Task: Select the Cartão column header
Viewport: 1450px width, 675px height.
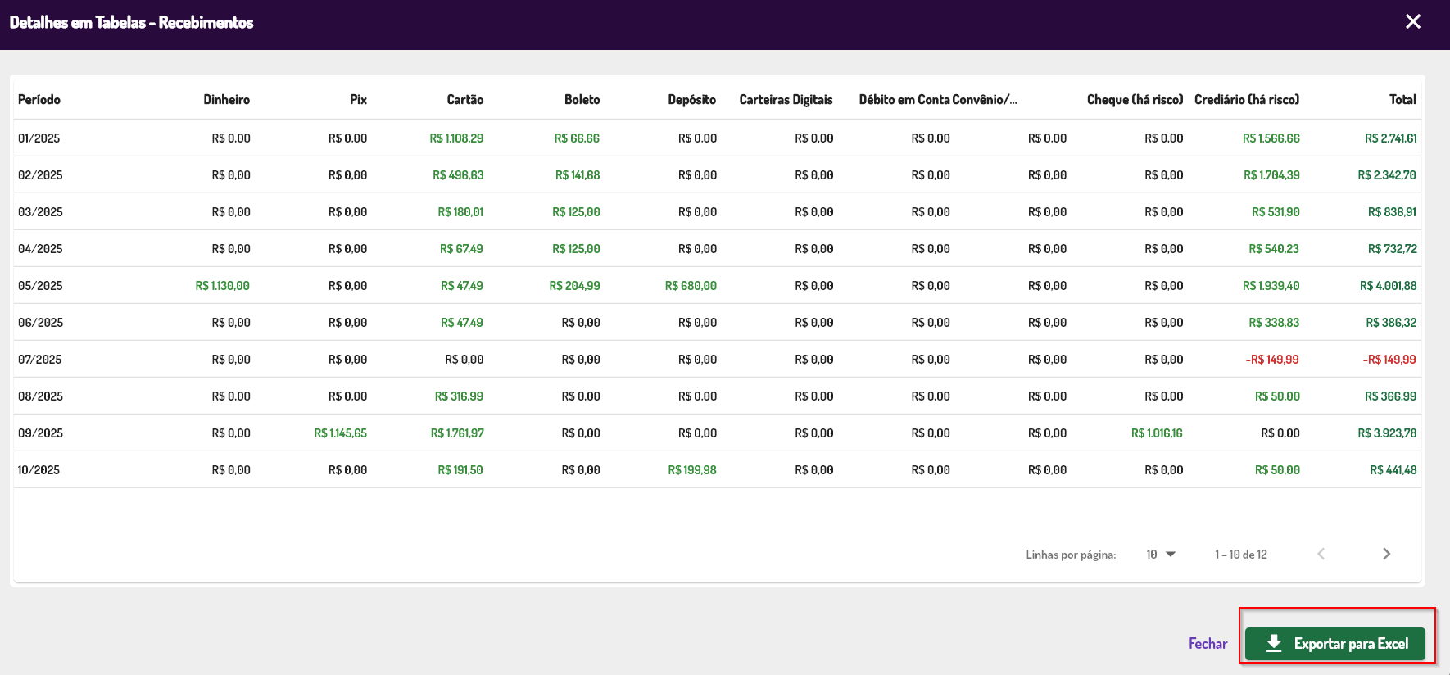Action: click(x=465, y=99)
